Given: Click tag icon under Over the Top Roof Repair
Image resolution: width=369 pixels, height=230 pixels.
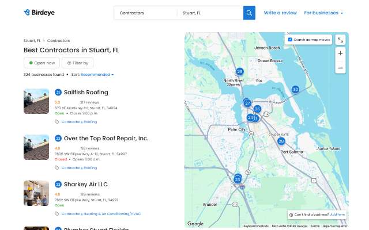Looking at the screenshot, I should pyautogui.click(x=57, y=168).
